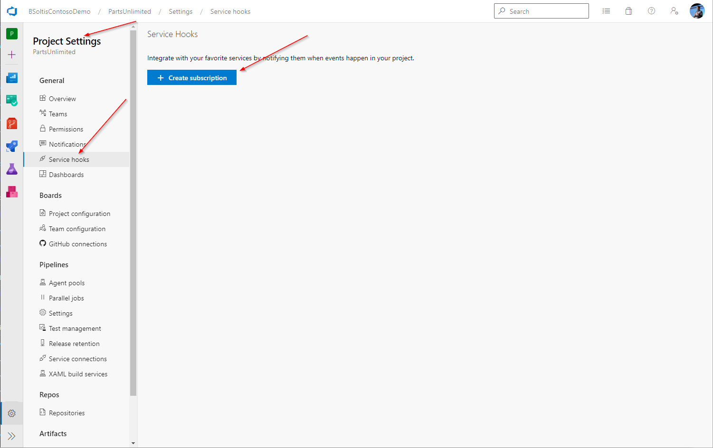The height and width of the screenshot is (448, 713).
Task: Click inside the Search box
Action: point(546,11)
